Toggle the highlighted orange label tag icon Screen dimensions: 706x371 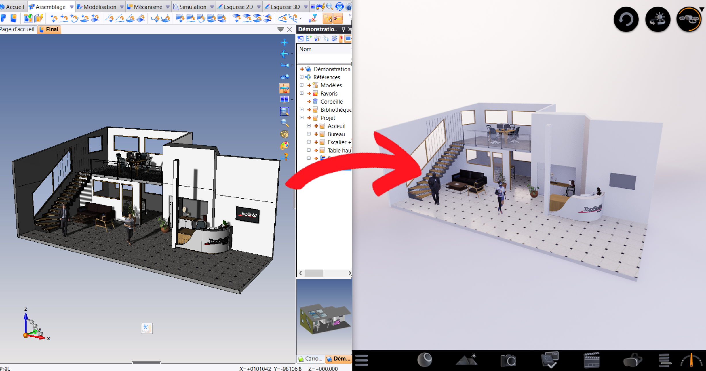pyautogui.click(x=338, y=18)
